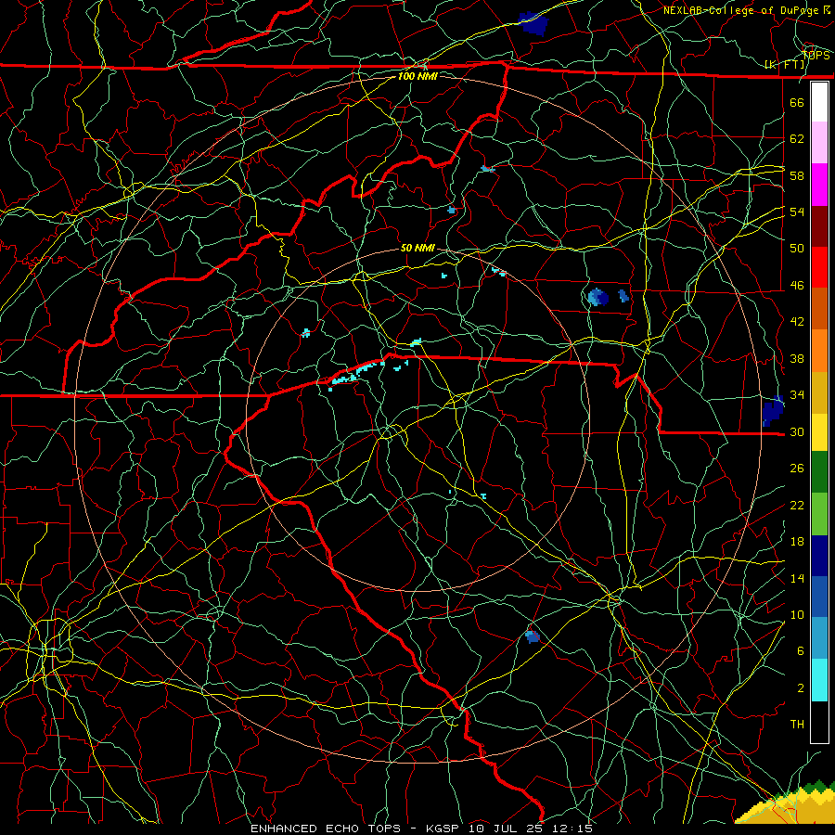Click the dark orange legend swatch
The height and width of the screenshot is (835, 835).
pyautogui.click(x=819, y=309)
